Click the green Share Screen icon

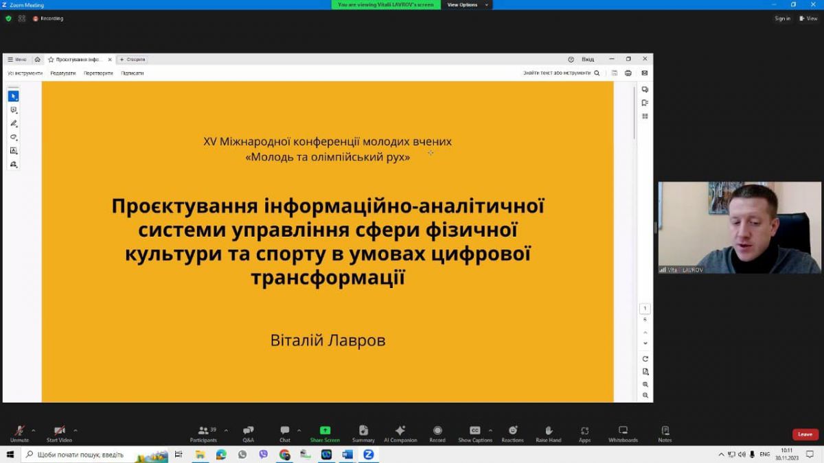click(325, 430)
